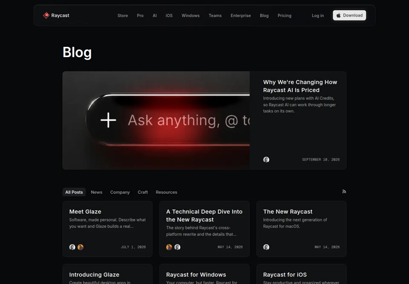Click first avatar on Technical Deep Dive card

pos(169,247)
